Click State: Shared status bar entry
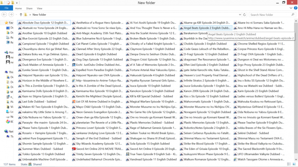Viewport: 298px width, 167px height. [31, 164]
